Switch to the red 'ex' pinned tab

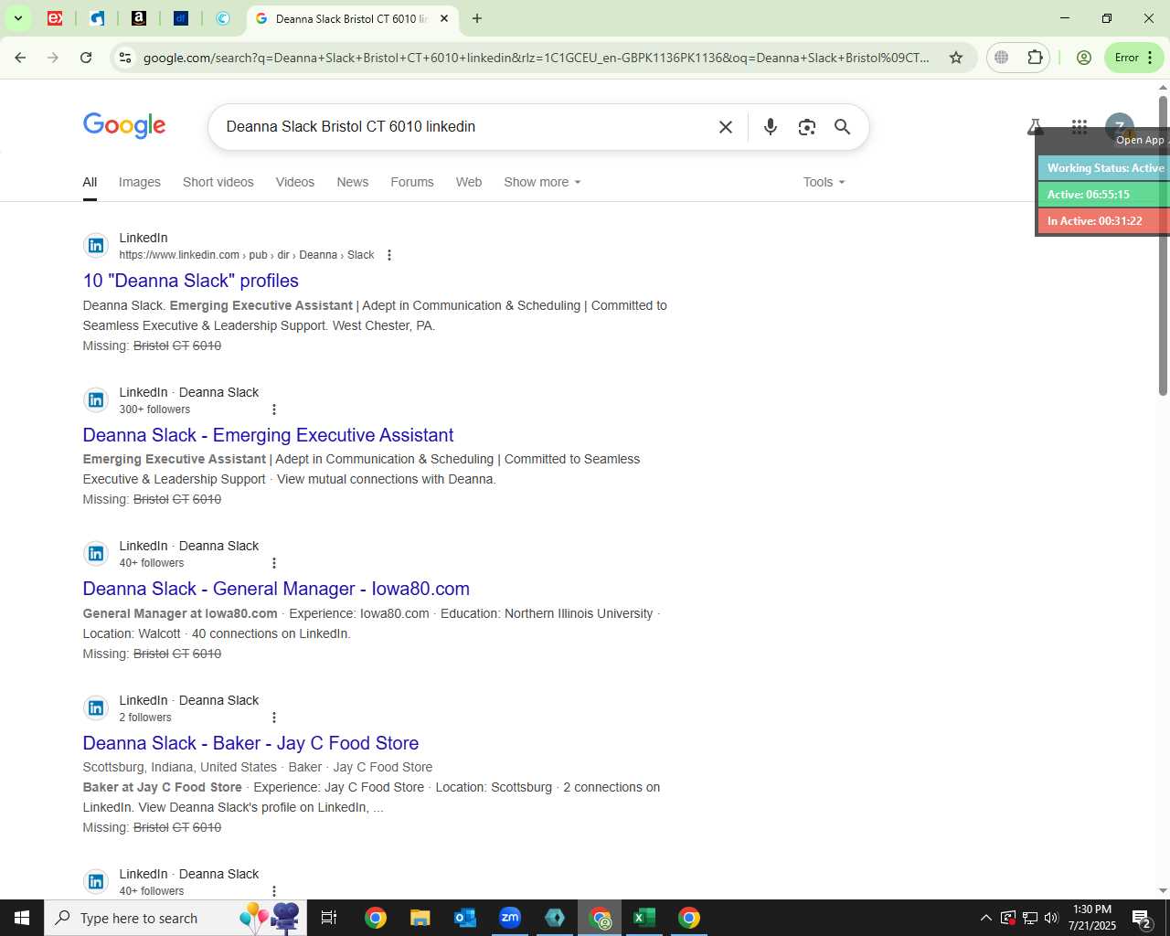click(x=55, y=18)
